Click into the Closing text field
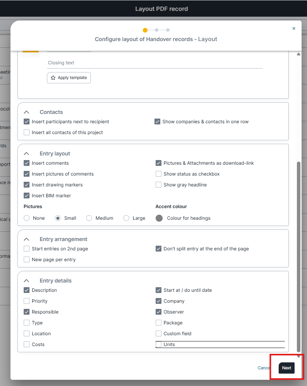Screen dimensions: 307x386 tap(154, 63)
